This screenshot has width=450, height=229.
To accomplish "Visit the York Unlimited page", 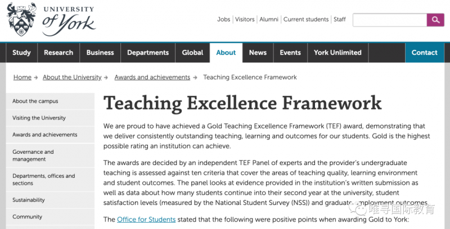I will [338, 53].
